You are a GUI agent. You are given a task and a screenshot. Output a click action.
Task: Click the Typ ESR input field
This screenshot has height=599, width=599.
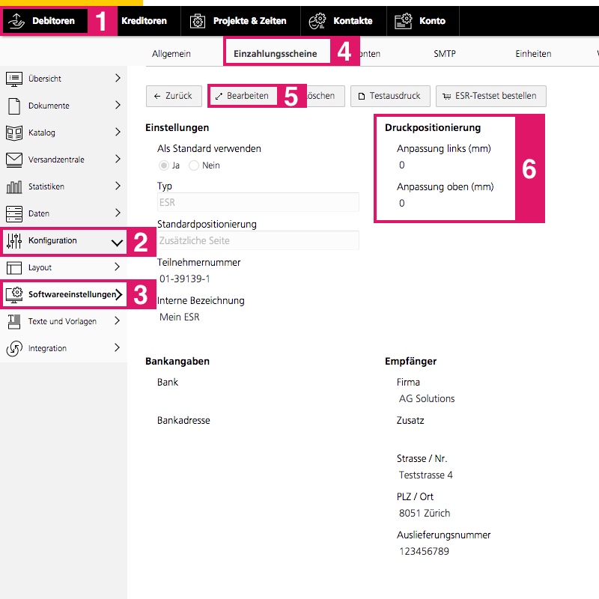point(258,202)
